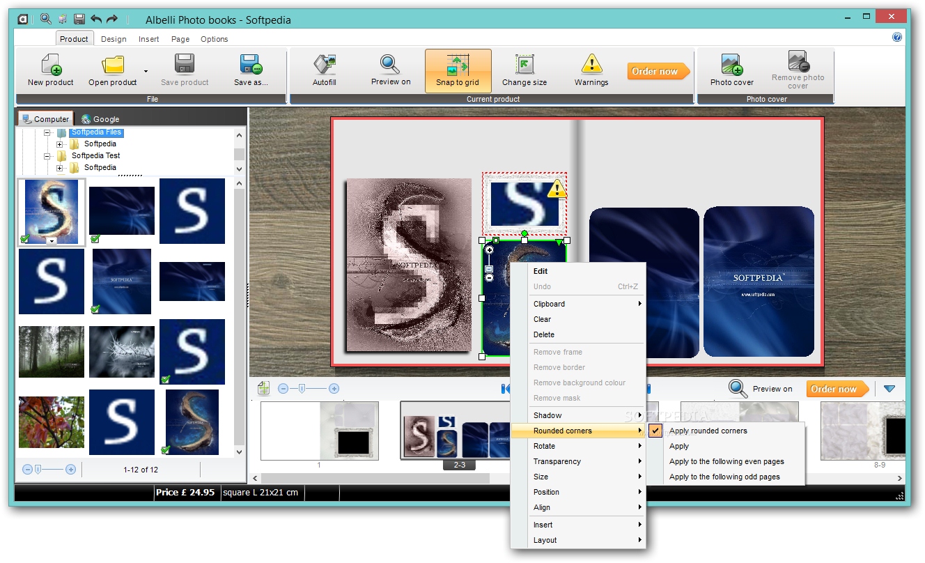925x563 pixels.
Task: Collapse the Softpedia Files tree node
Action: pyautogui.click(x=47, y=132)
